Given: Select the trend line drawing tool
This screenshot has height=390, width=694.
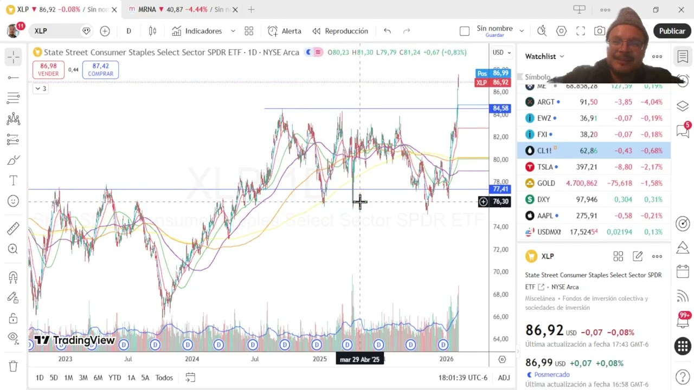Looking at the screenshot, I should click(14, 77).
